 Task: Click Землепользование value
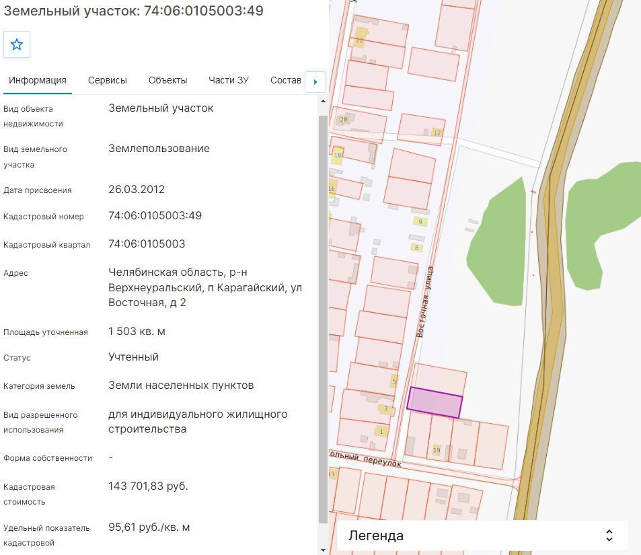click(159, 149)
